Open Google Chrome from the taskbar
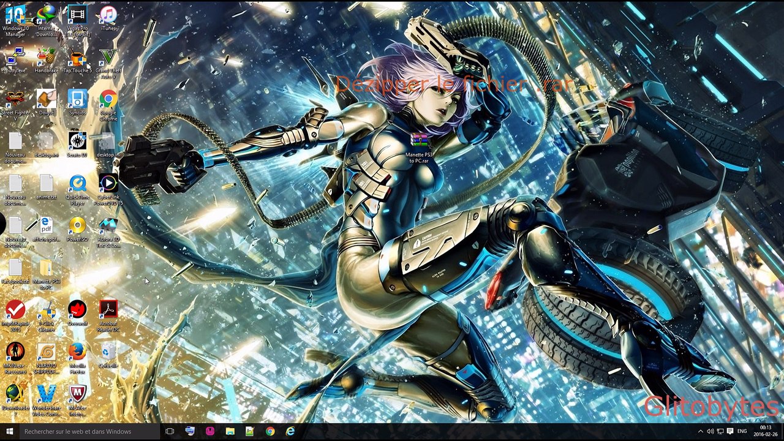 pyautogui.click(x=270, y=431)
